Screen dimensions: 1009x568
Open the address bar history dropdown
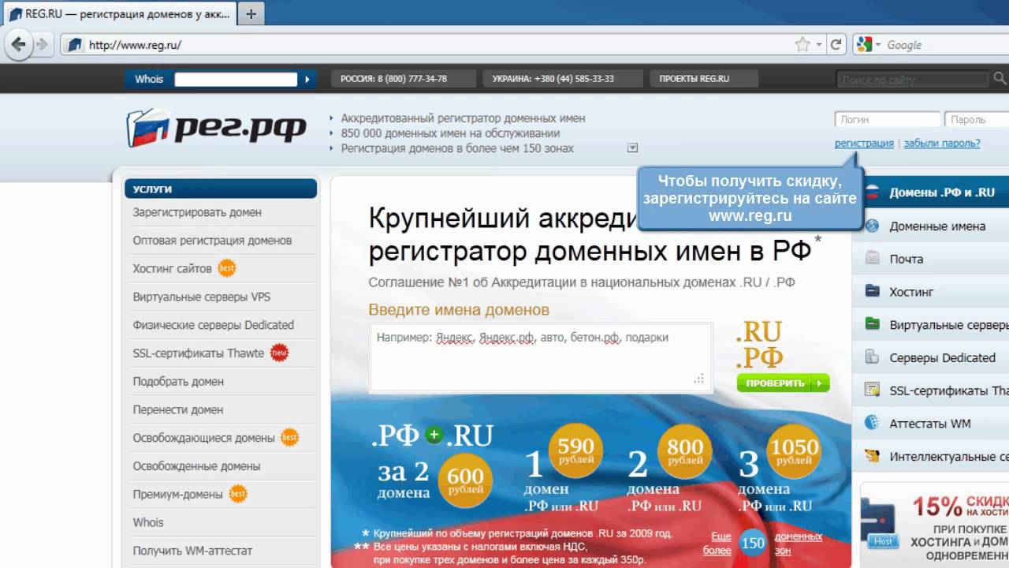point(819,45)
